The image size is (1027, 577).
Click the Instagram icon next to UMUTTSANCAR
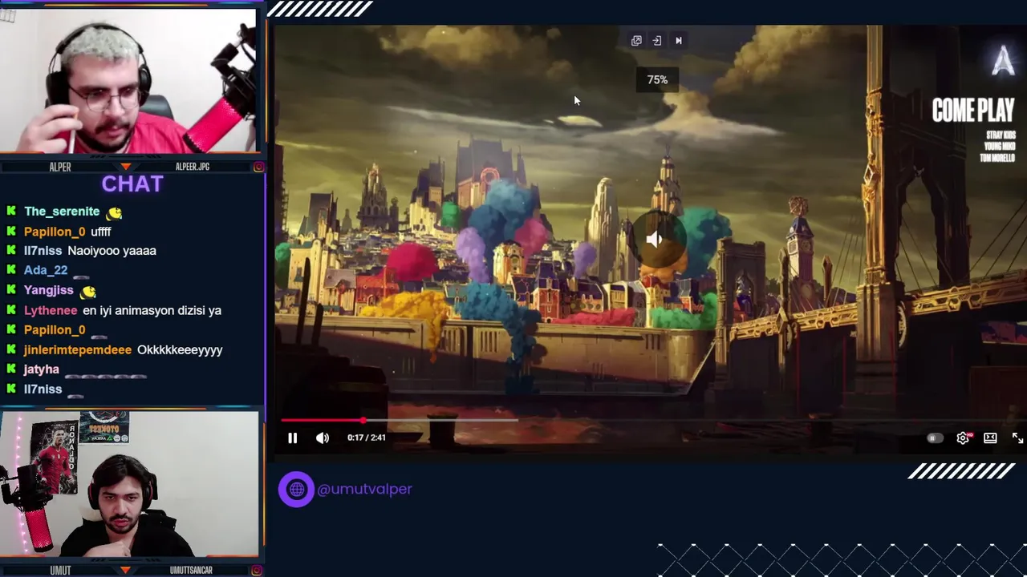[257, 570]
